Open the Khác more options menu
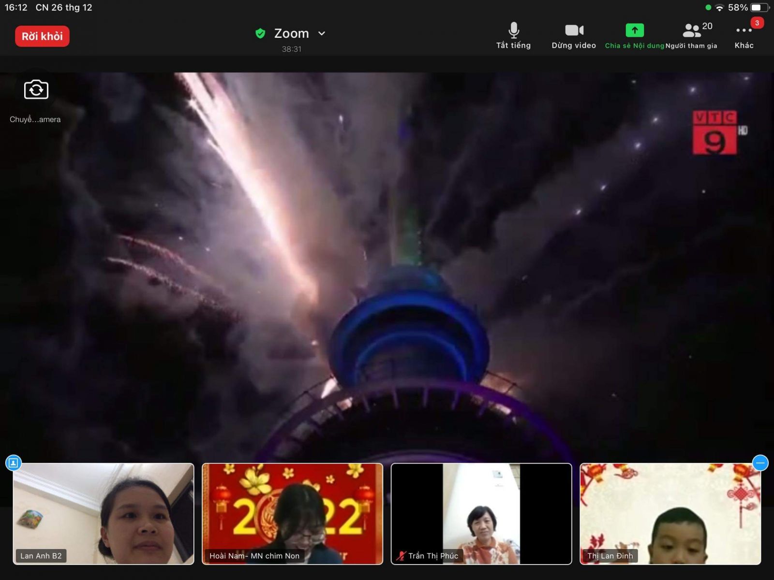Viewport: 774px width, 580px height. pyautogui.click(x=744, y=36)
